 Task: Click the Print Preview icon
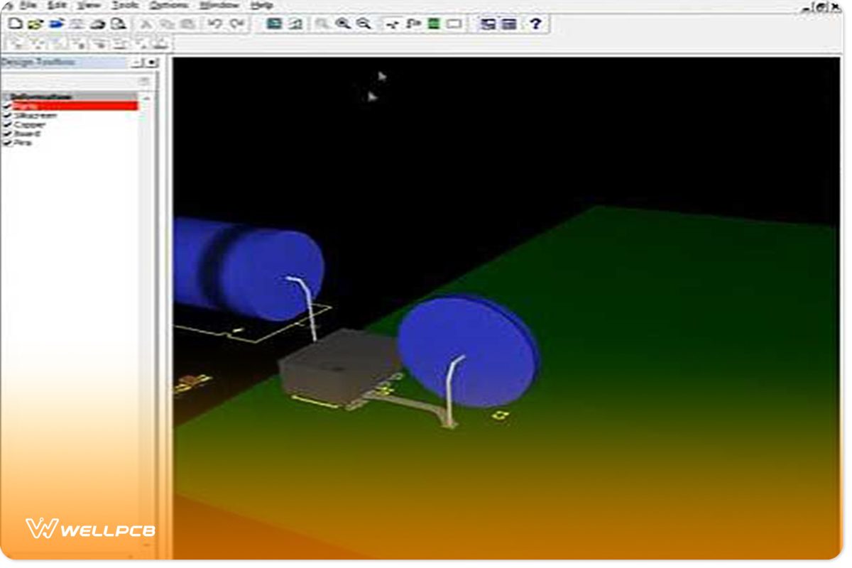(117, 23)
